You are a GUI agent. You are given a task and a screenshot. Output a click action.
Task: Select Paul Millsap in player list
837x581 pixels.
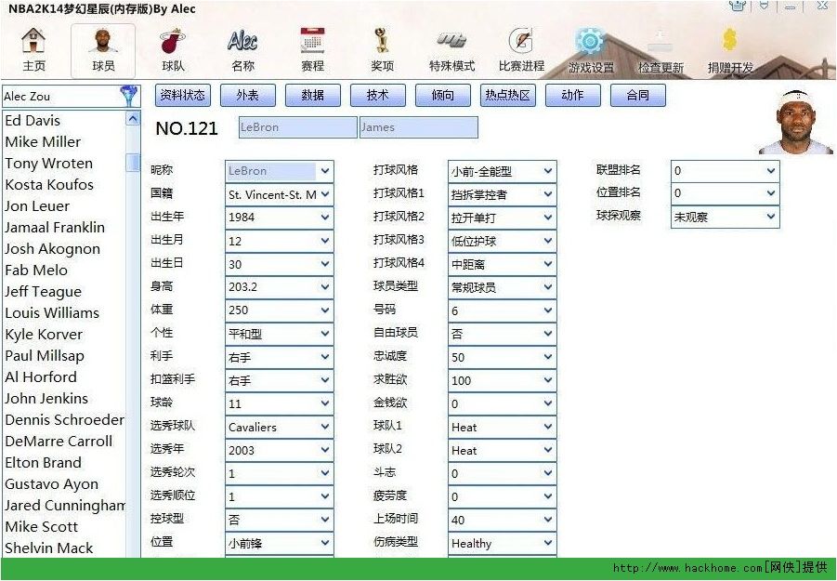[45, 356]
